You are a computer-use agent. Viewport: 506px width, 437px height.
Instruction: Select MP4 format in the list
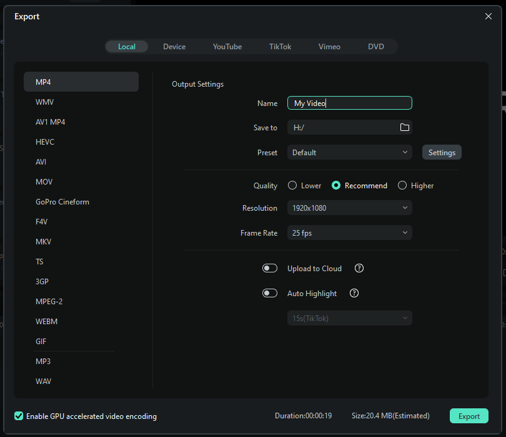tap(81, 82)
